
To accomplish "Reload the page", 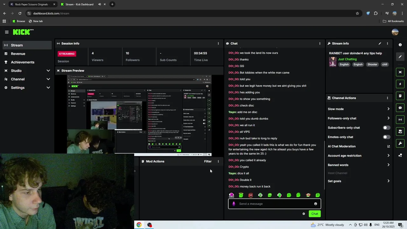I will coord(20,13).
